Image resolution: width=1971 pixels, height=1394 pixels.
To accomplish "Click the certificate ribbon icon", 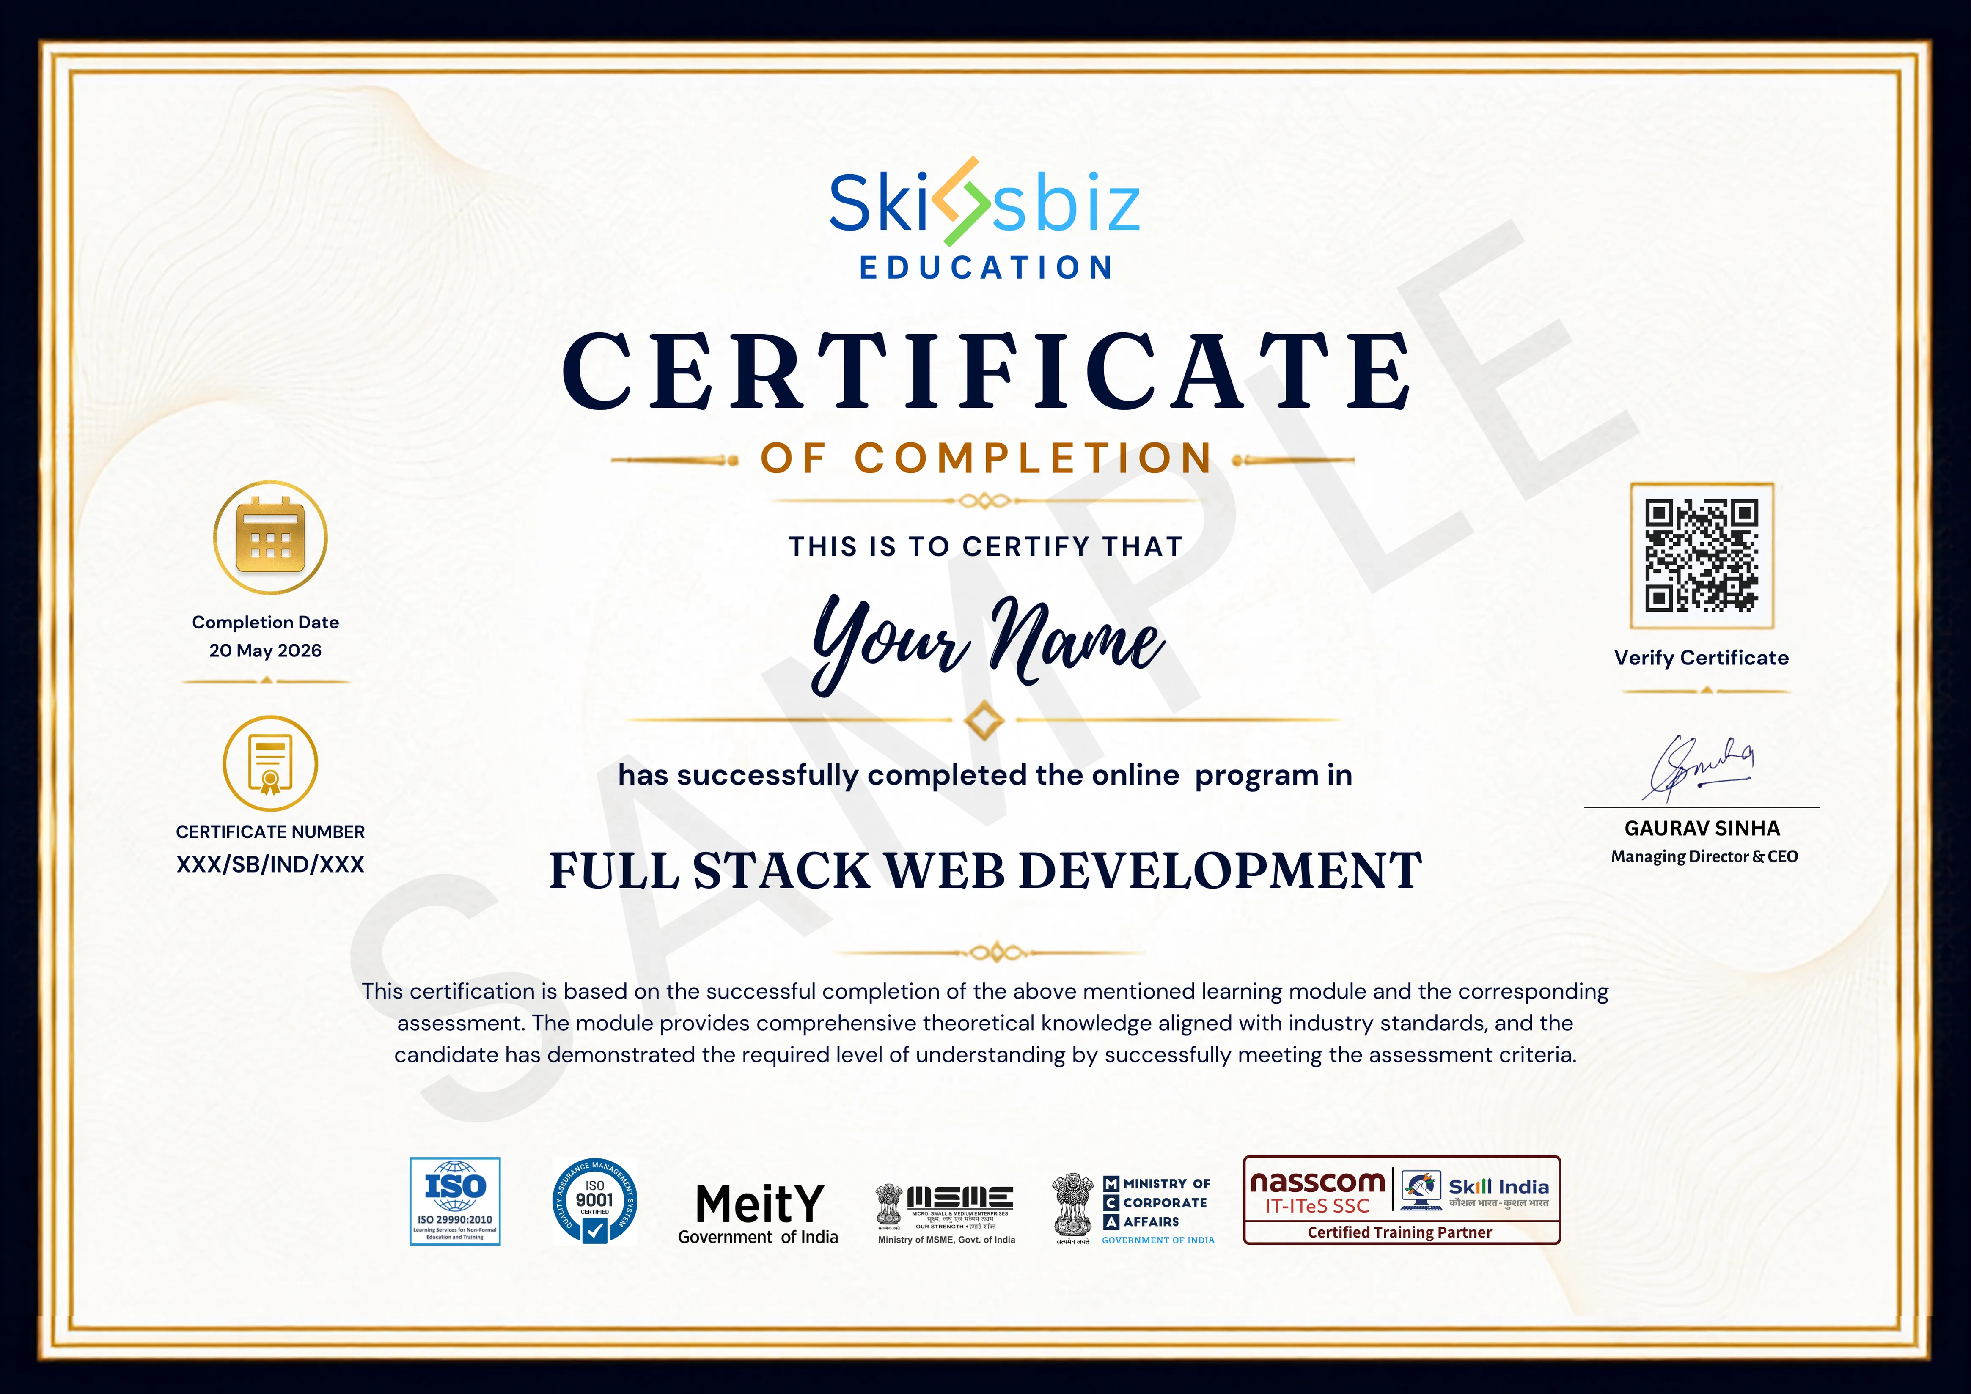I will (270, 763).
